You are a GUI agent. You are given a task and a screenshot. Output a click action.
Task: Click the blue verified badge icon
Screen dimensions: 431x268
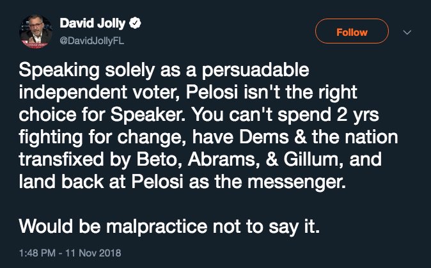(x=136, y=25)
